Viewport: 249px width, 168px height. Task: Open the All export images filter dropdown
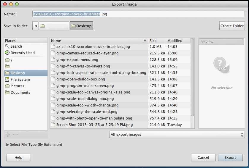click(177, 135)
